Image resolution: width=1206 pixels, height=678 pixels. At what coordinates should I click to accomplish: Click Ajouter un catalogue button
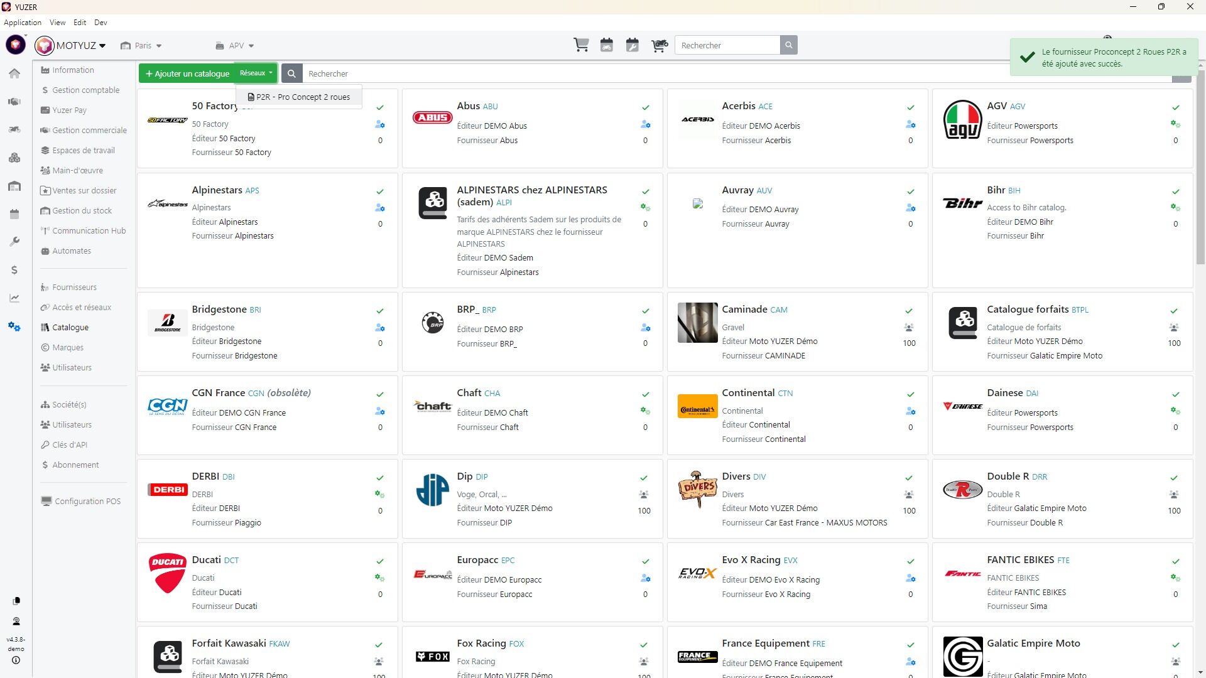[187, 73]
